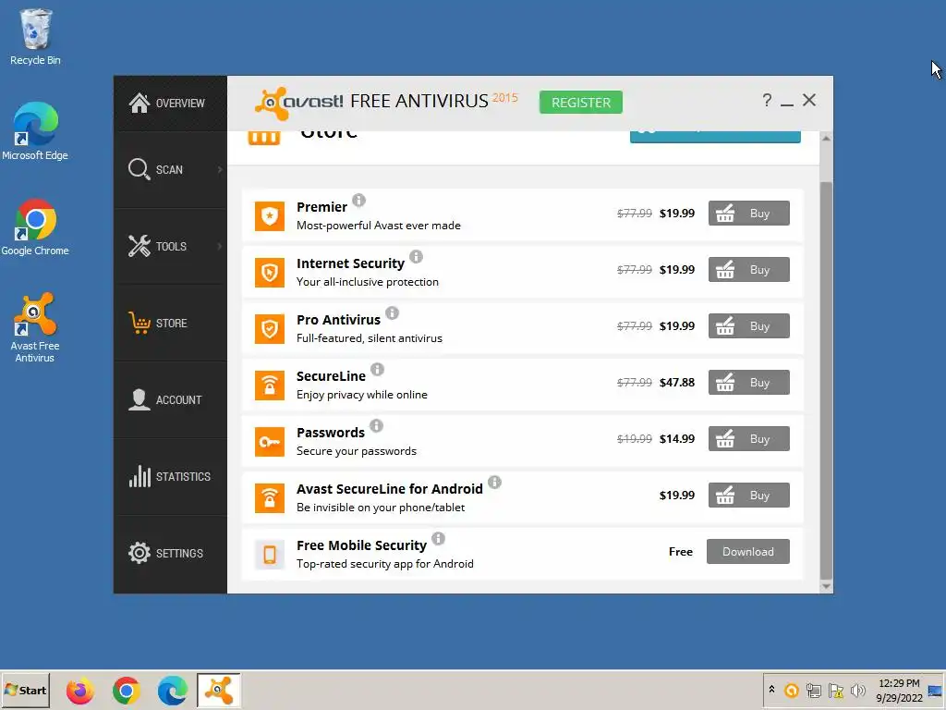946x710 pixels.
Task: Click the taskbar clock showing 12:29 PM
Action: coord(899,690)
